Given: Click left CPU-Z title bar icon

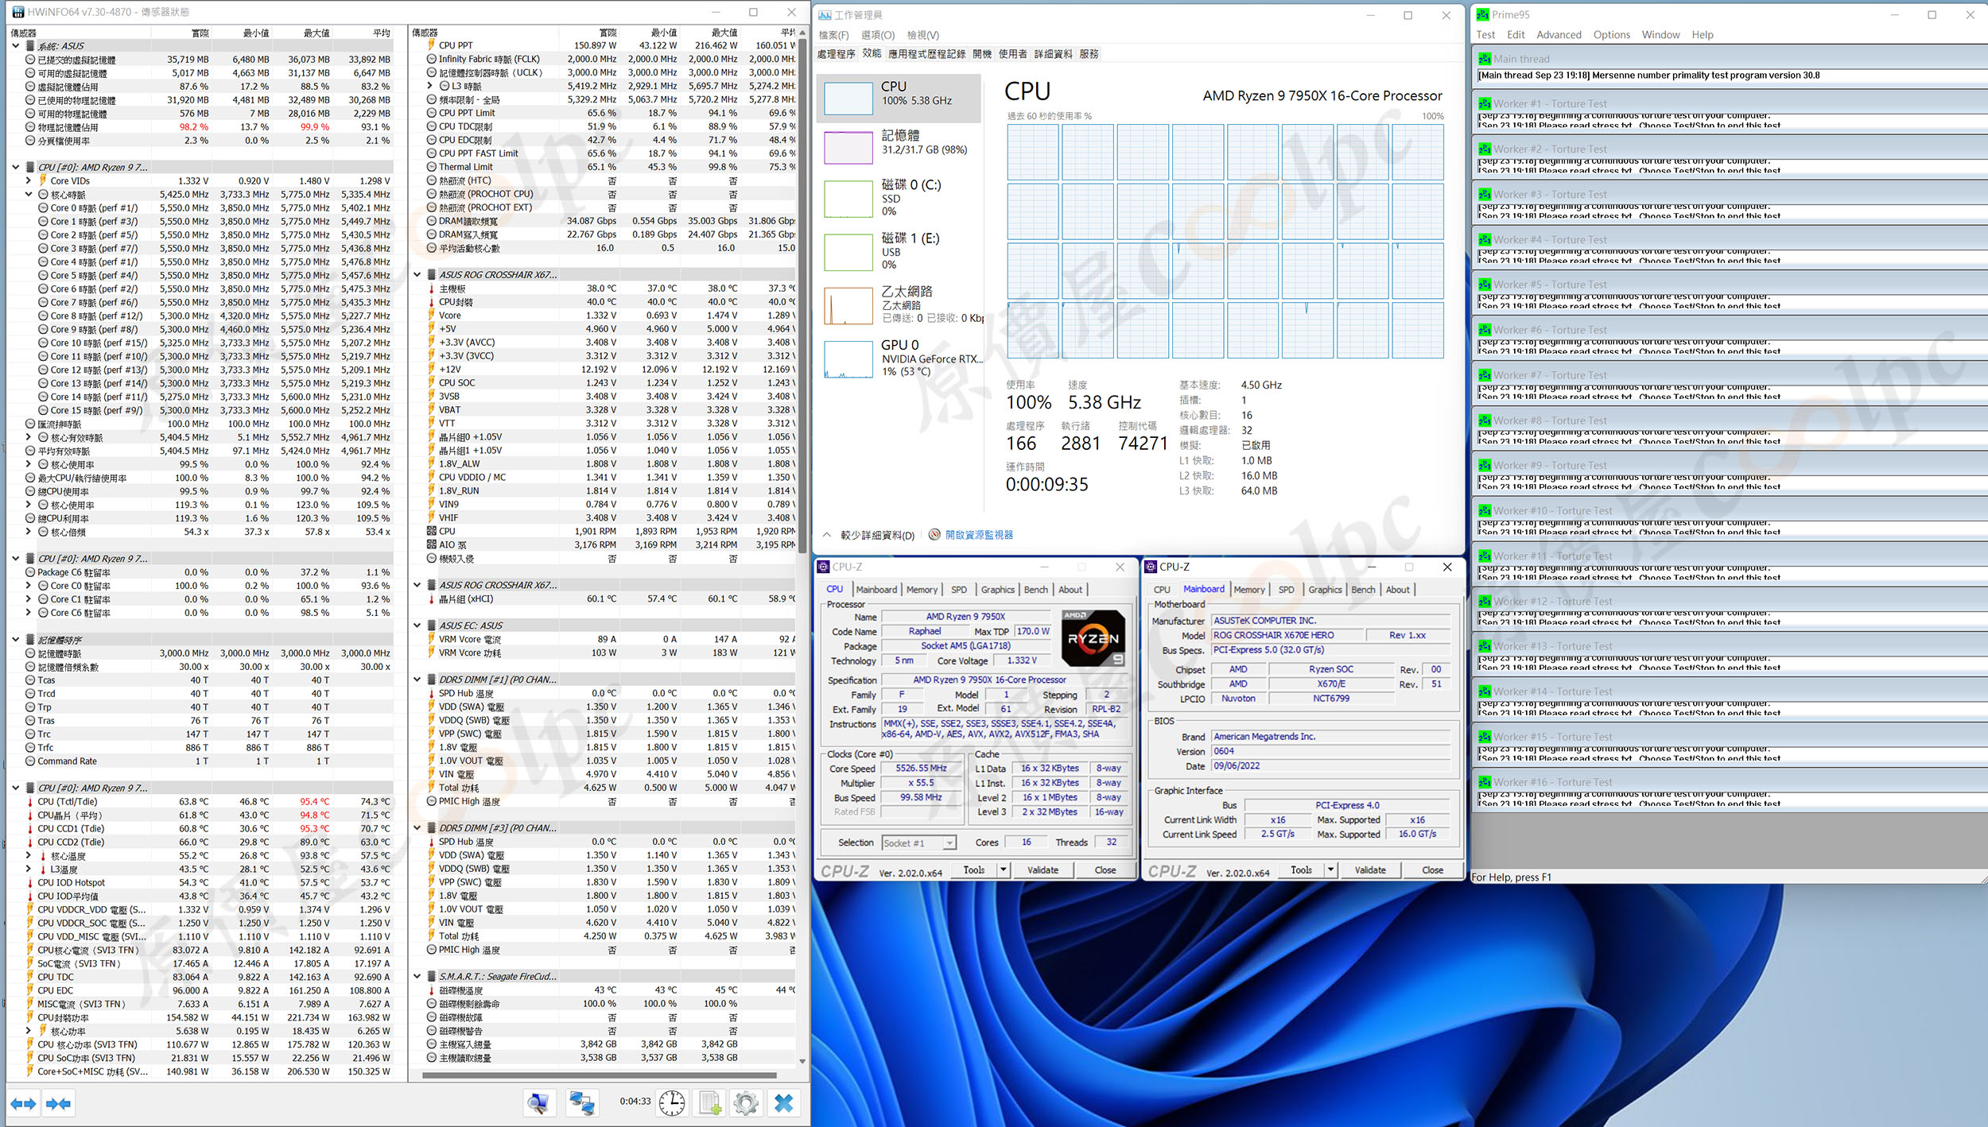Looking at the screenshot, I should tap(823, 567).
